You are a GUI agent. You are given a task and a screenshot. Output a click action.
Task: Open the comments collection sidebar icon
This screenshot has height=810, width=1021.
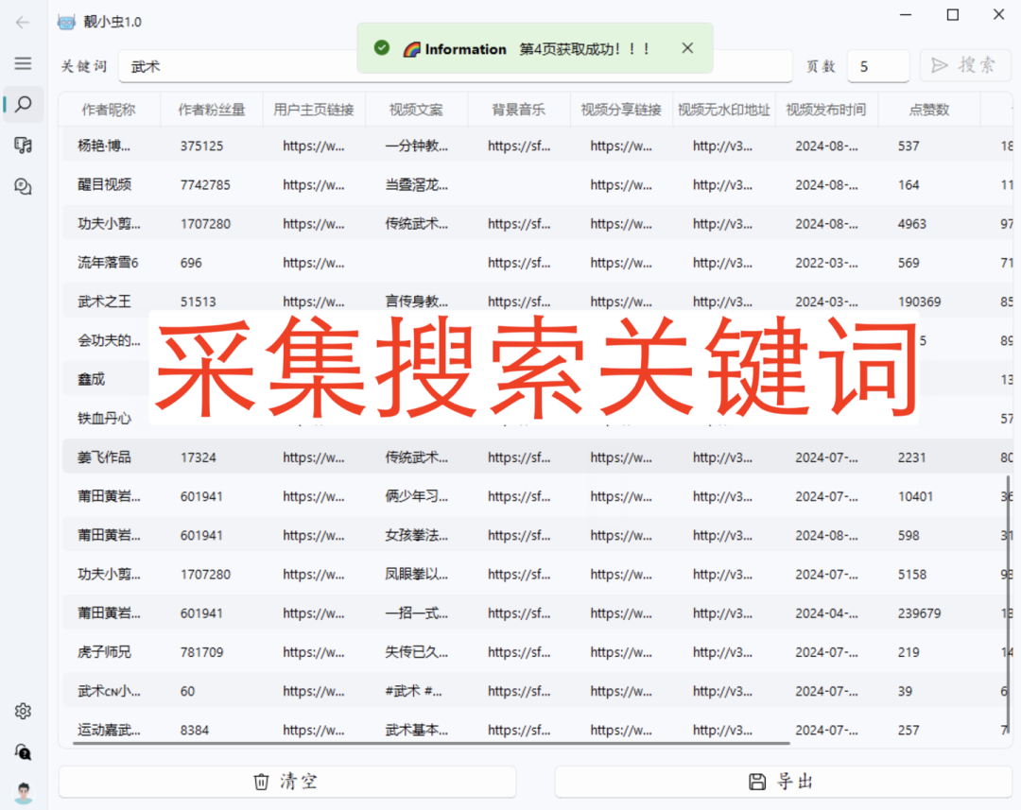[22, 186]
